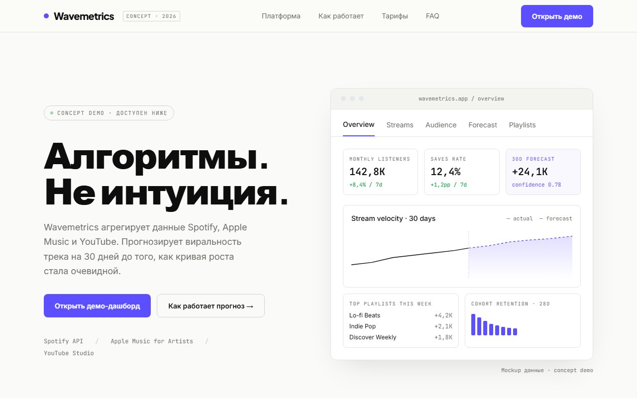The height and width of the screenshot is (398, 637).
Task: Click the YouTube Studio label
Action: coord(69,353)
